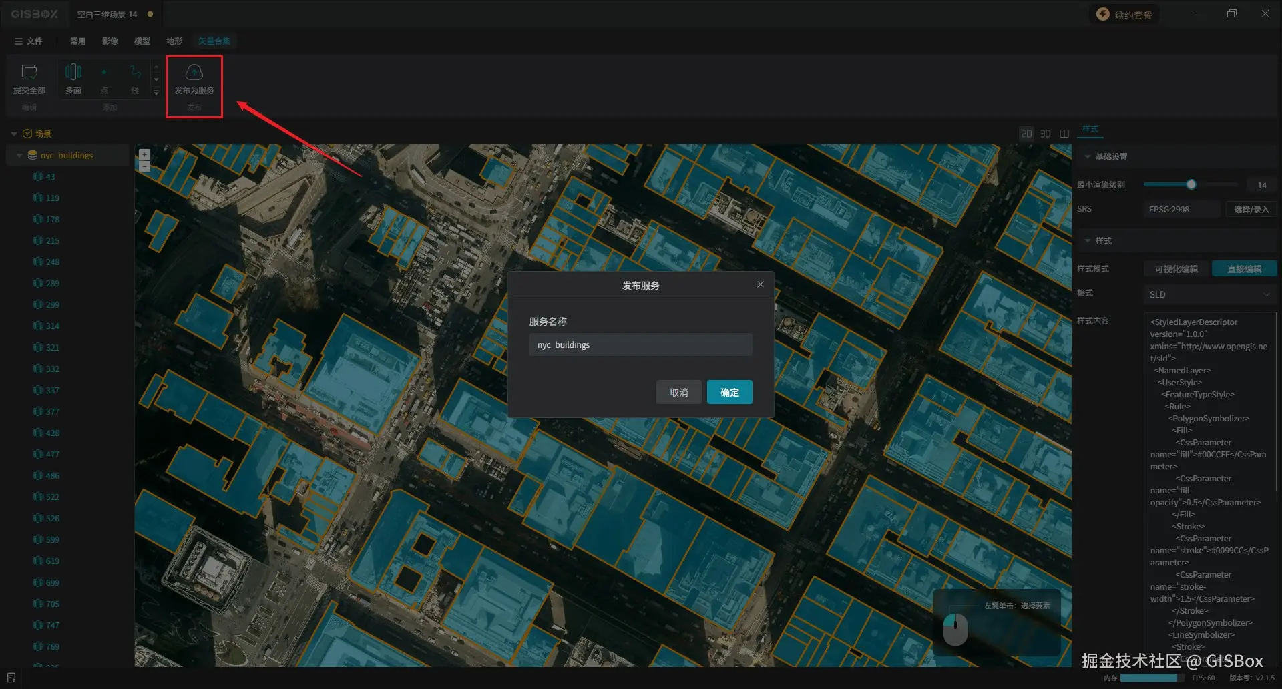Screen dimensions: 1282x689
Task: Click the polygon icon of feature 178
Action: pyautogui.click(x=38, y=219)
